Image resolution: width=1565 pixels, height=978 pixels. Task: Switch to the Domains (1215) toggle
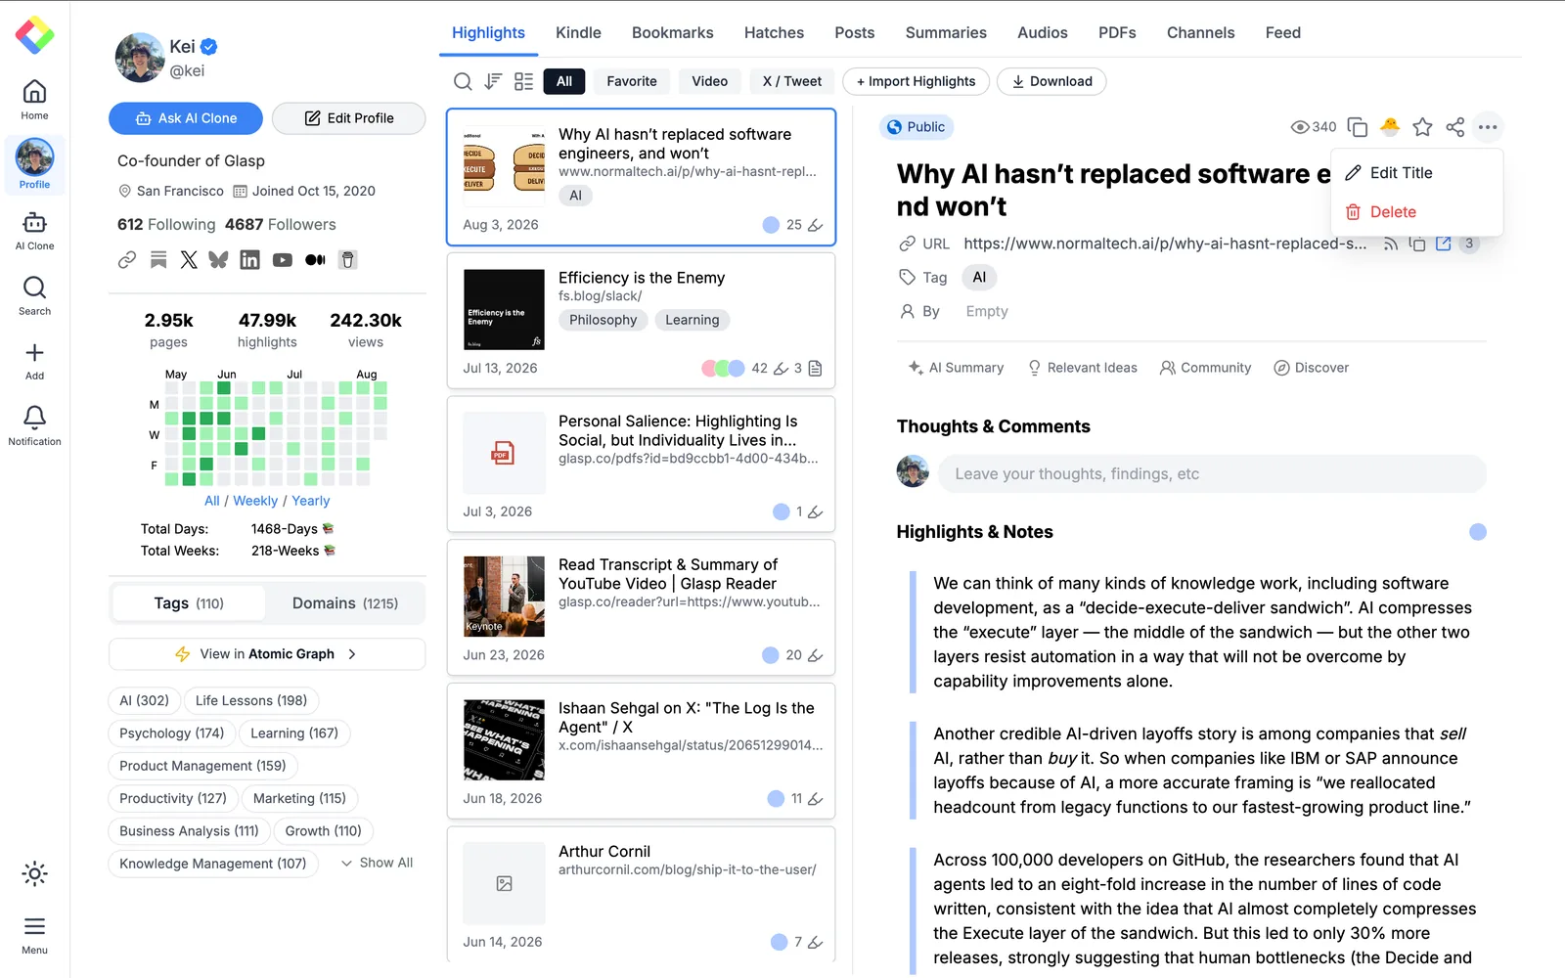pos(345,603)
